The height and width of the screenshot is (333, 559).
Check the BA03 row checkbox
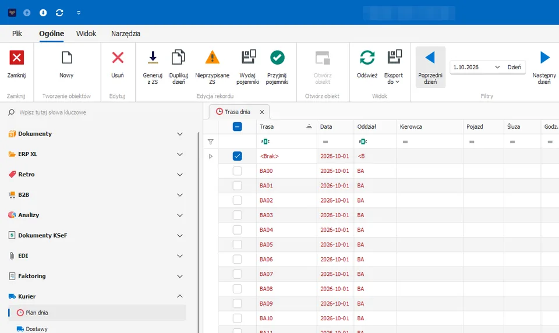[237, 215]
